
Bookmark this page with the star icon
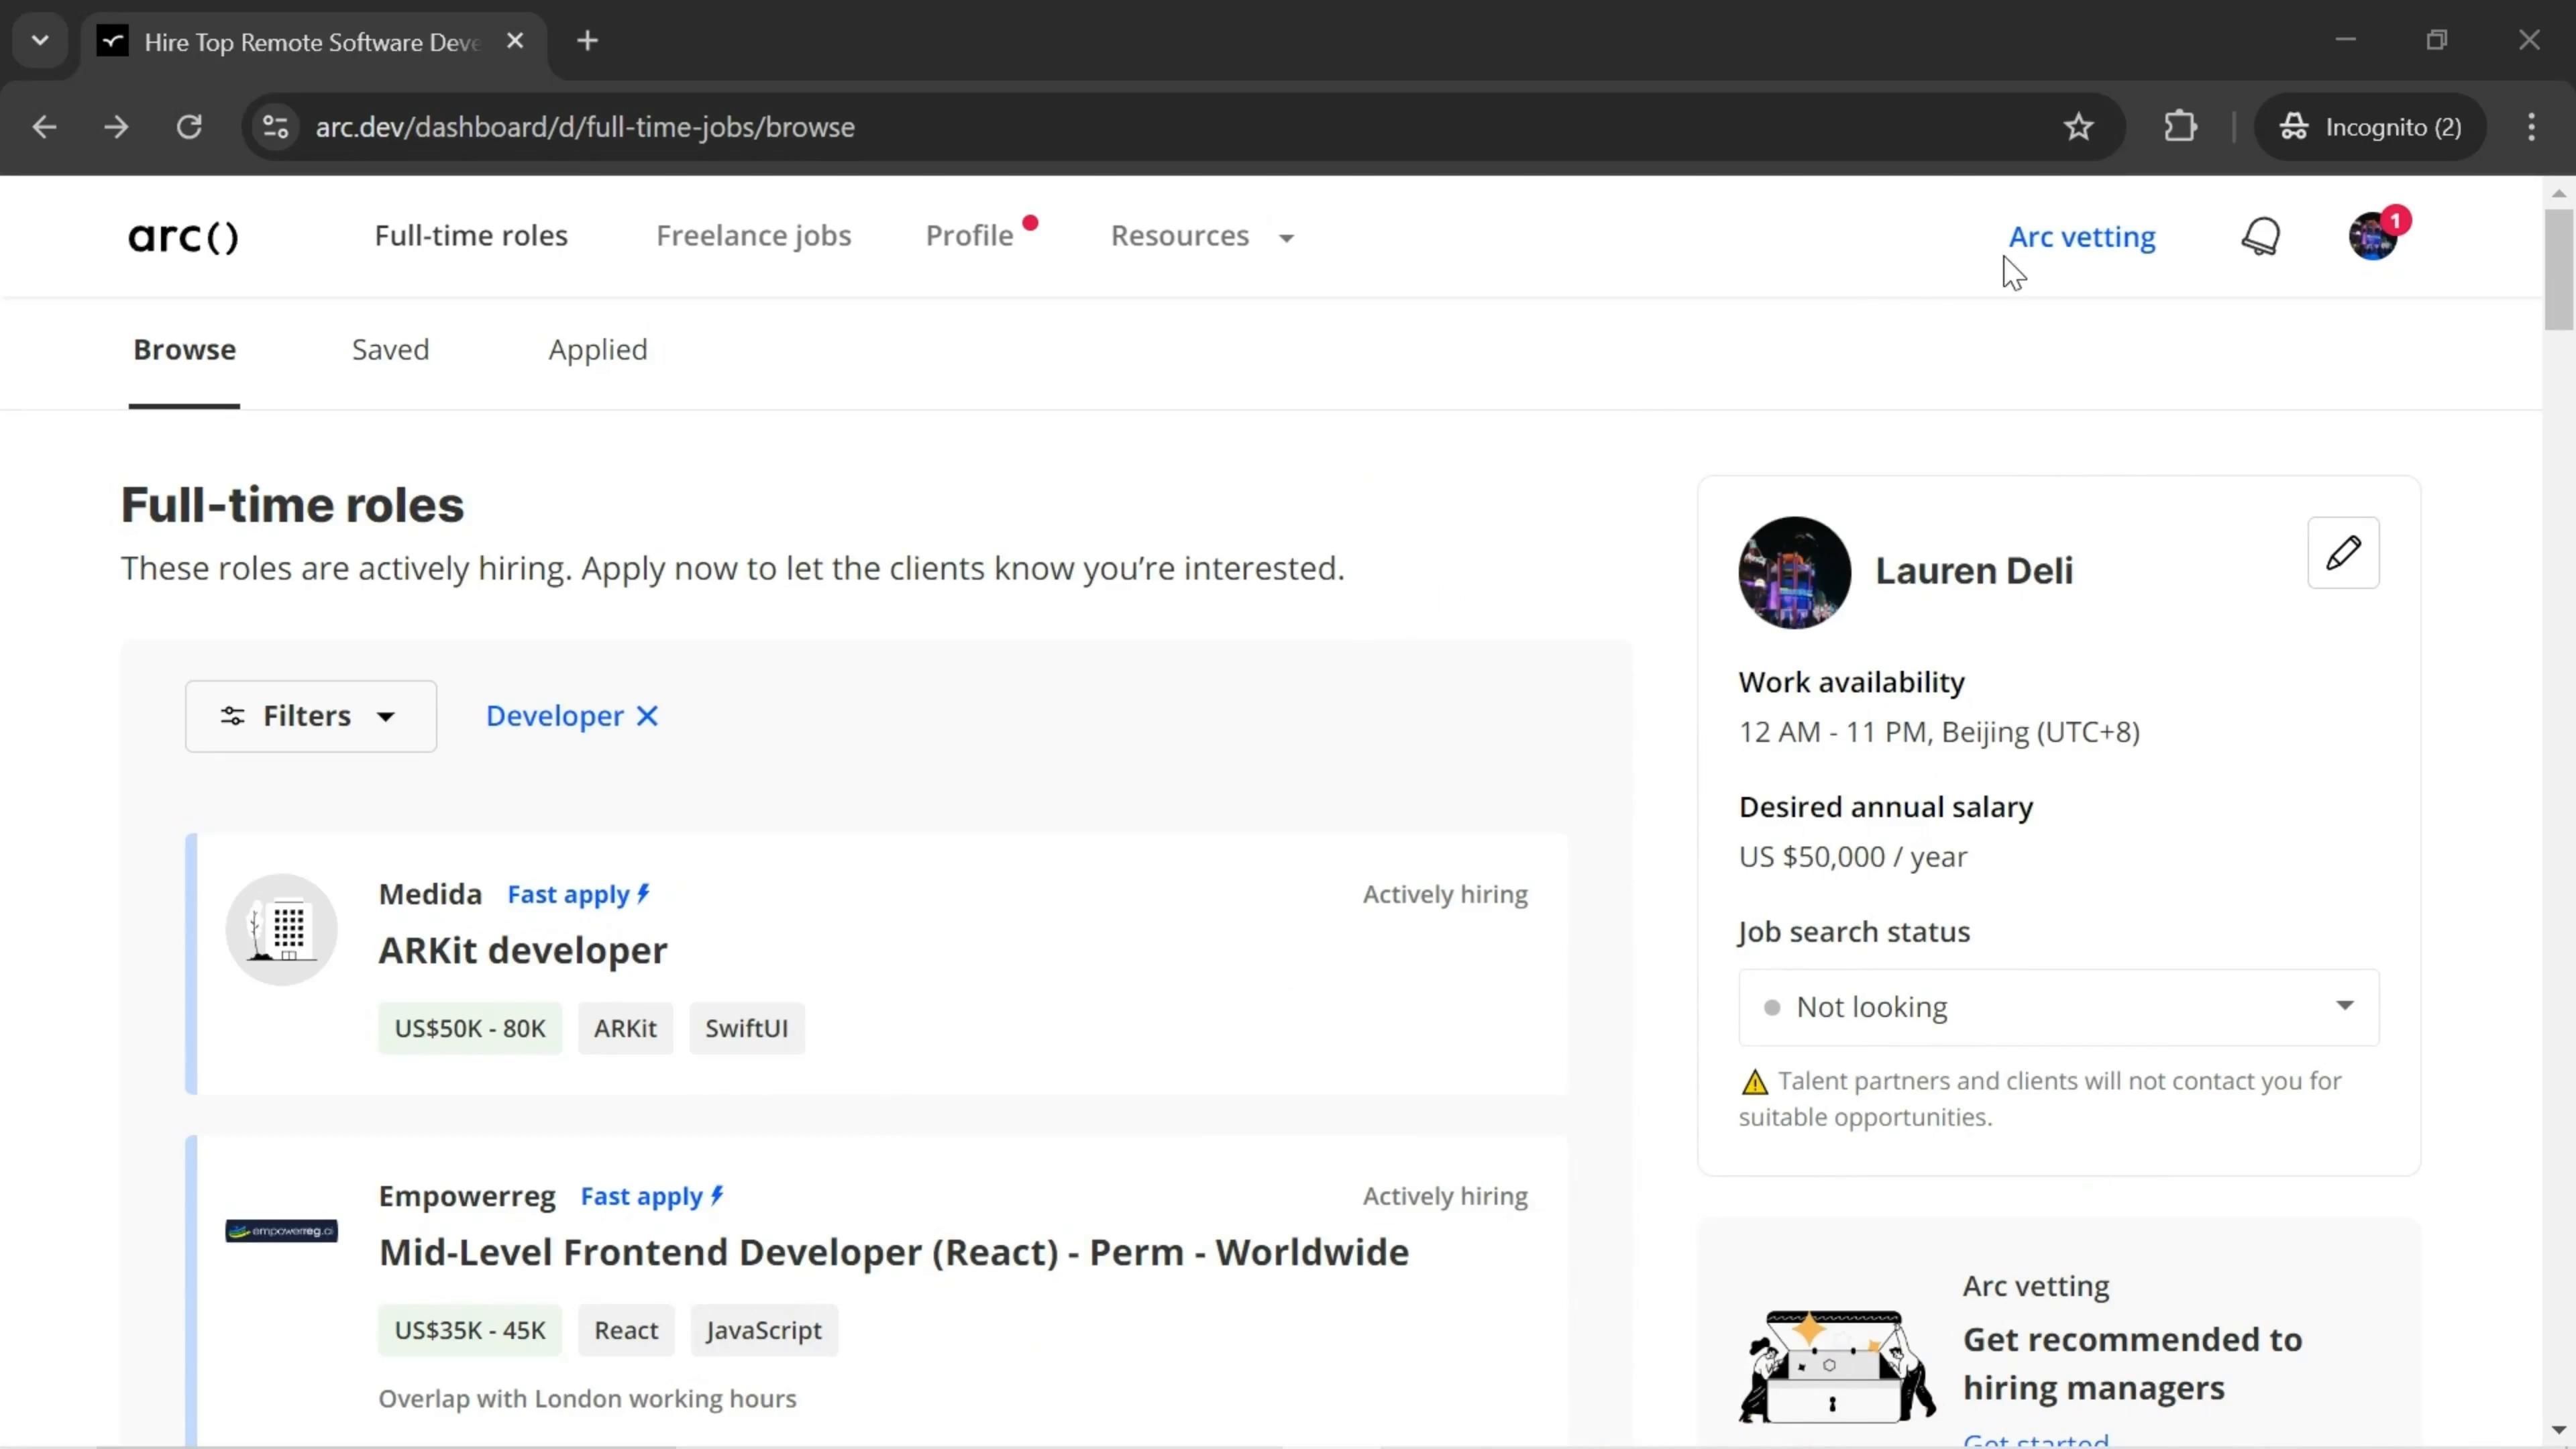[2078, 127]
